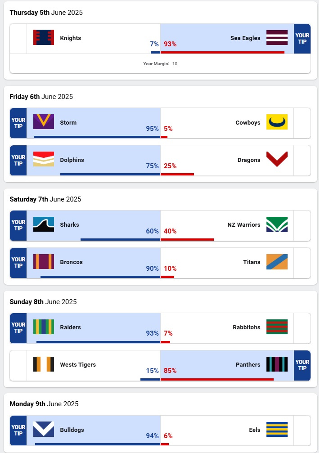Click the Cowboys yellow horns logo
The image size is (320, 453).
(277, 122)
